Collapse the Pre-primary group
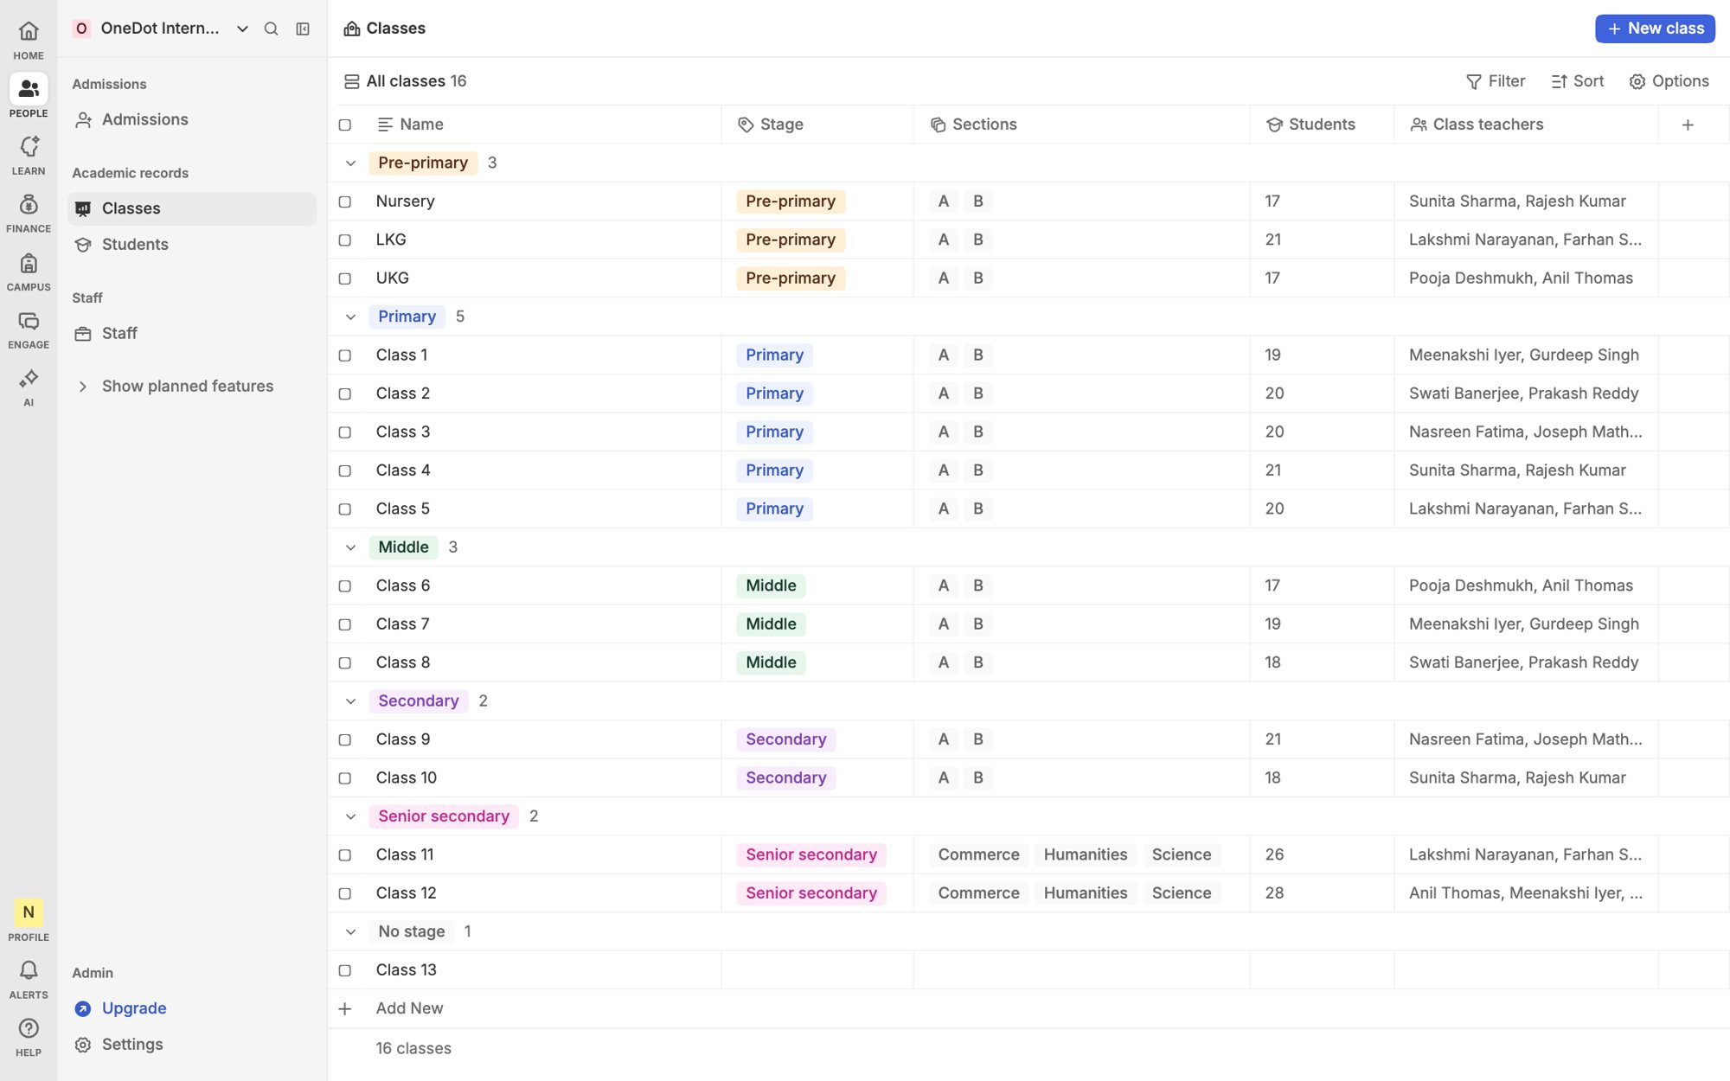Viewport: 1730px width, 1081px height. [350, 163]
